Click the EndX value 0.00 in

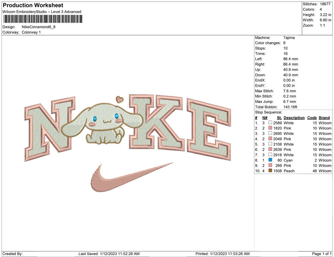pyautogui.click(x=289, y=80)
